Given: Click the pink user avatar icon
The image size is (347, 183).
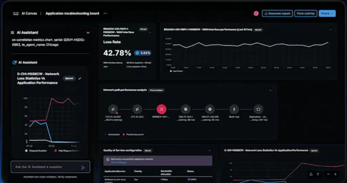Looking at the screenshot, I should [x=256, y=14].
